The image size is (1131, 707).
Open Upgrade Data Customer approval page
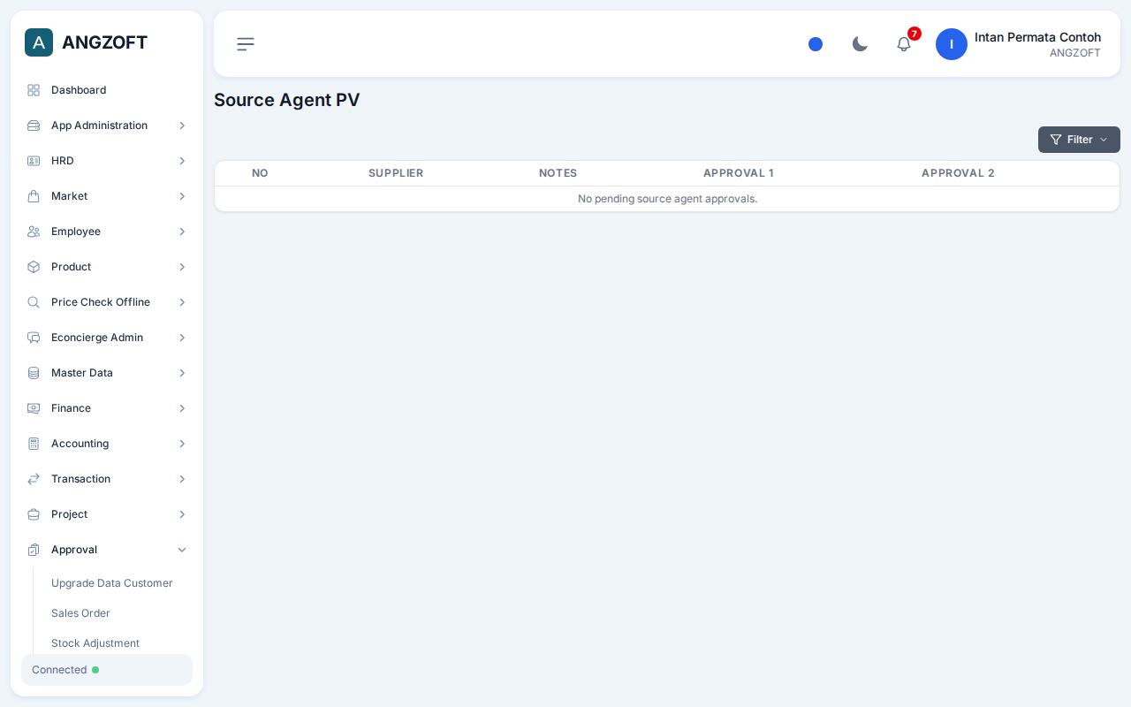tap(112, 583)
